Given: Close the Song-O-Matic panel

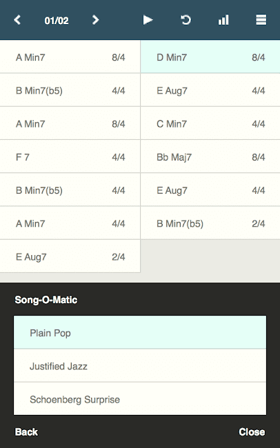Looking at the screenshot, I should click(252, 431).
